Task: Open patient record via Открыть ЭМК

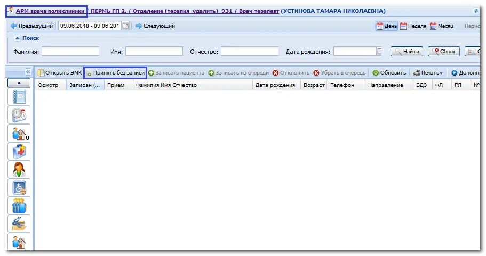Action: click(x=60, y=73)
